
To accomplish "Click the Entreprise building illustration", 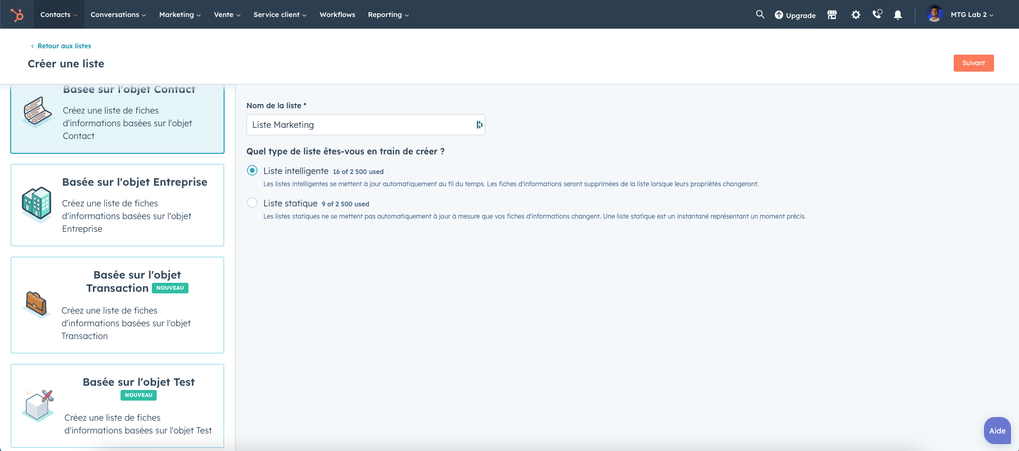I will click(x=37, y=204).
